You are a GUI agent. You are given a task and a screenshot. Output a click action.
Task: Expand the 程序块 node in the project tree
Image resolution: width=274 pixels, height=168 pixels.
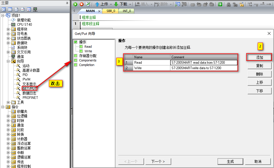9,29
